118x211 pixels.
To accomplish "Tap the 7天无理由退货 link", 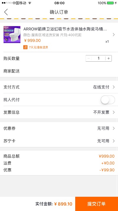I will click(38, 47).
